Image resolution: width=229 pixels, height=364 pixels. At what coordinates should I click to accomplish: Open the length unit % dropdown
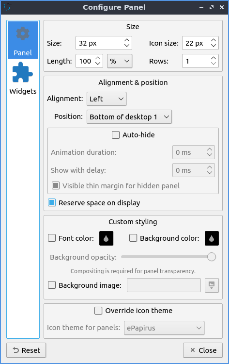(120, 61)
